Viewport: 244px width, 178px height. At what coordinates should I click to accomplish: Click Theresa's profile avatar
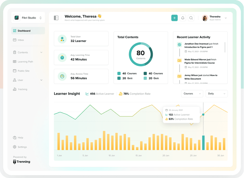coord(205,18)
